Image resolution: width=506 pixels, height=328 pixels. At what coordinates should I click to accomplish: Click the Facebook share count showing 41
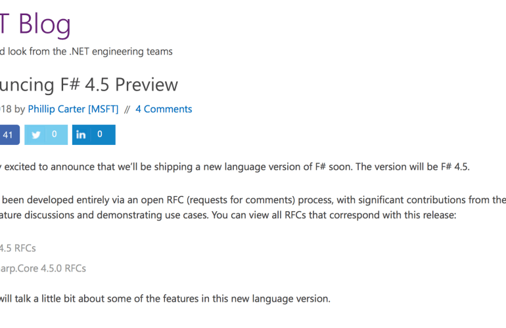(x=9, y=134)
